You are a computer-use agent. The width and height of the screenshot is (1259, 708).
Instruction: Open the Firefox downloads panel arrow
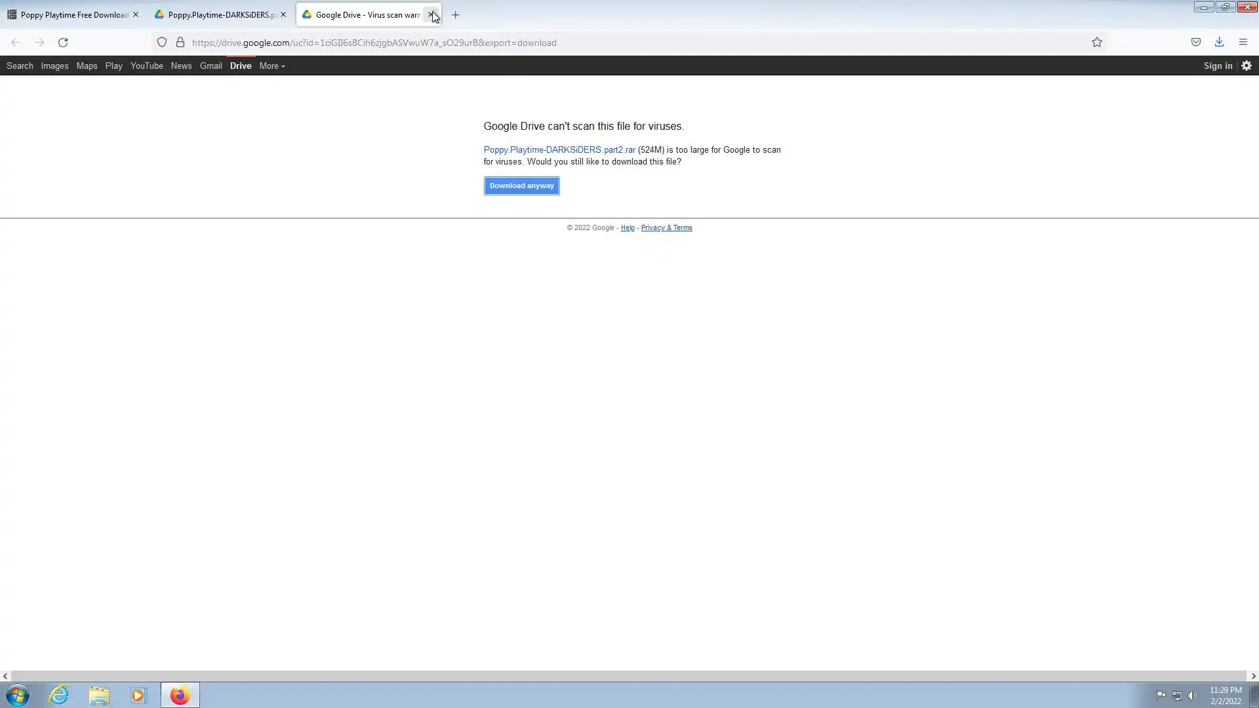pyautogui.click(x=1219, y=43)
